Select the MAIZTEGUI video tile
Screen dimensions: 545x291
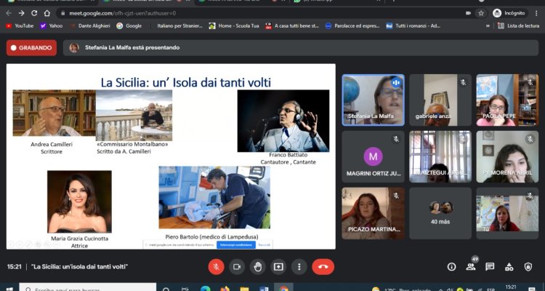point(440,156)
